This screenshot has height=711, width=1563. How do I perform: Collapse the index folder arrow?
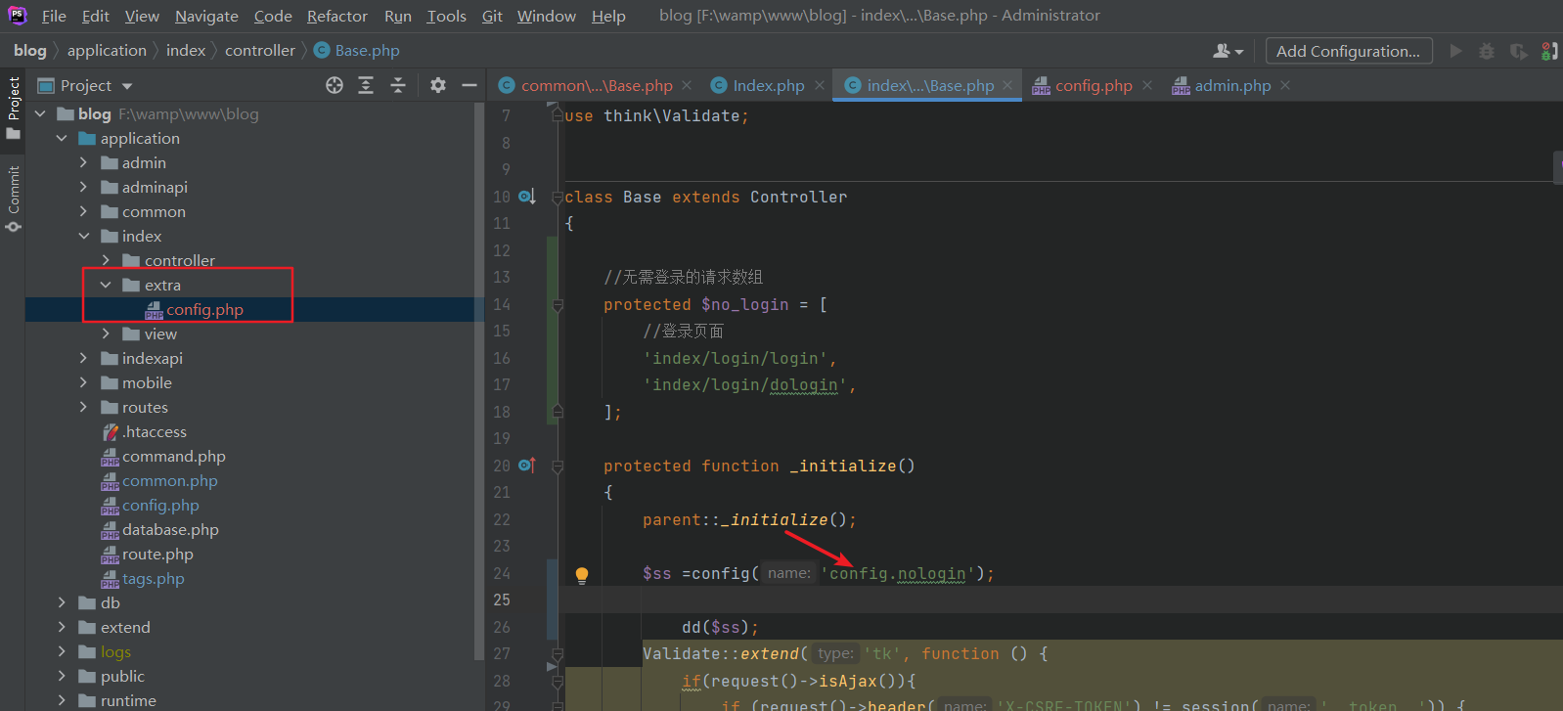point(84,237)
